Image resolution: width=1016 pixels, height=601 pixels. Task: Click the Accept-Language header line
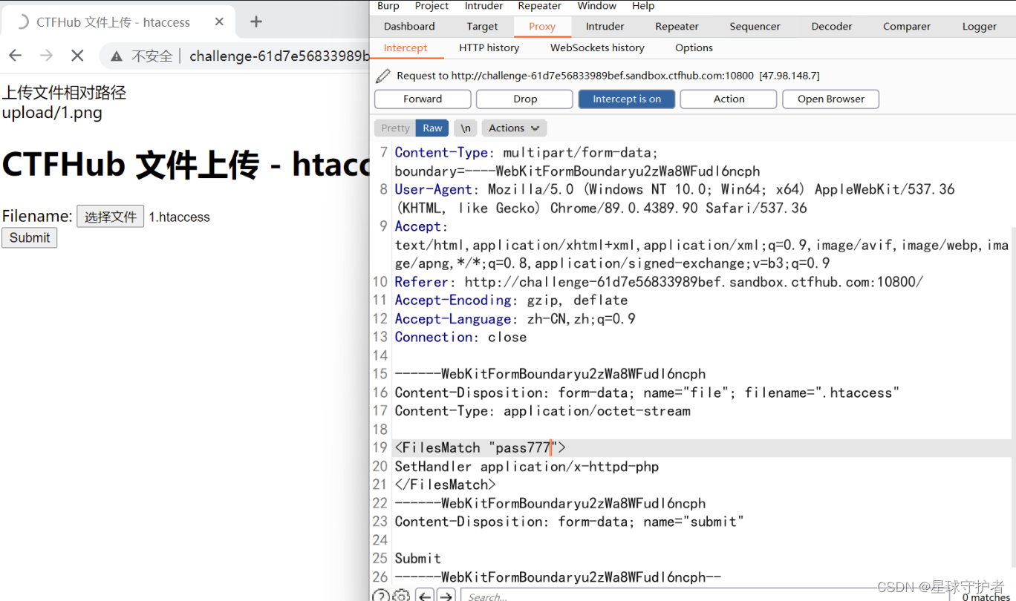(515, 319)
